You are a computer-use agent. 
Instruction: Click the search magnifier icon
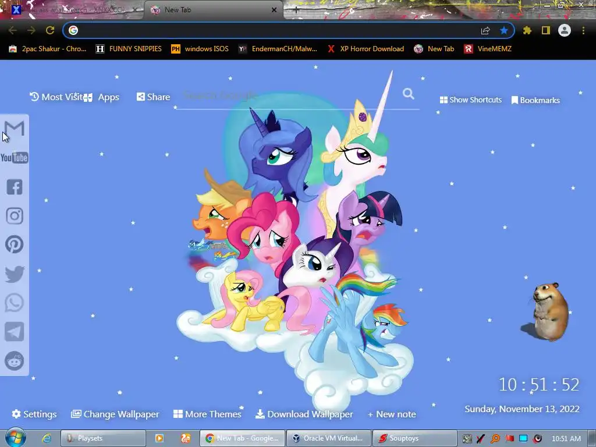pos(408,94)
